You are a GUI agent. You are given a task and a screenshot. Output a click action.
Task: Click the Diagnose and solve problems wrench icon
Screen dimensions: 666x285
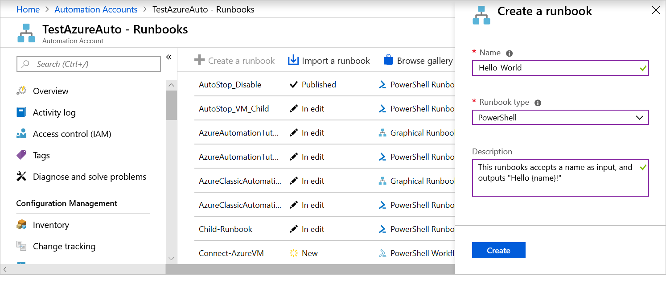tap(21, 177)
